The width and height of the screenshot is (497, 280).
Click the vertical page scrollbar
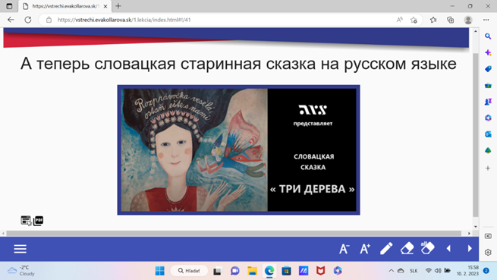click(x=476, y=129)
